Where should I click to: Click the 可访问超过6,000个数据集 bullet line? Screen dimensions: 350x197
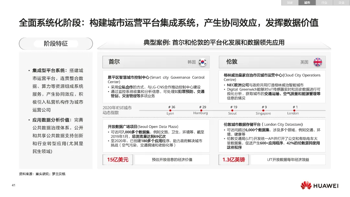coord(274,132)
